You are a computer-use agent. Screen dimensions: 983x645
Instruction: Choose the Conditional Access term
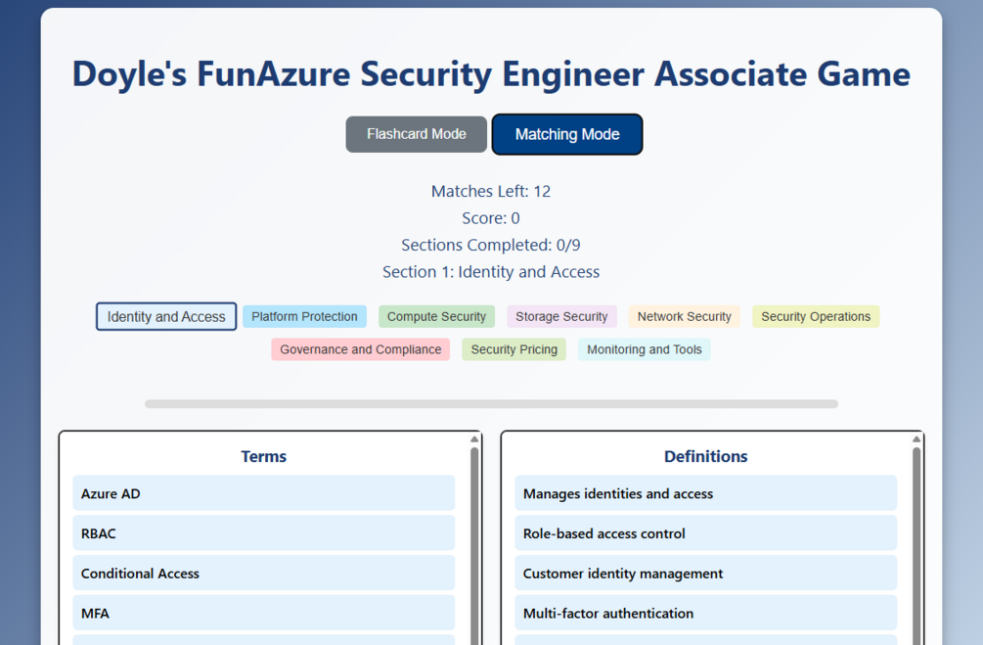click(x=264, y=573)
